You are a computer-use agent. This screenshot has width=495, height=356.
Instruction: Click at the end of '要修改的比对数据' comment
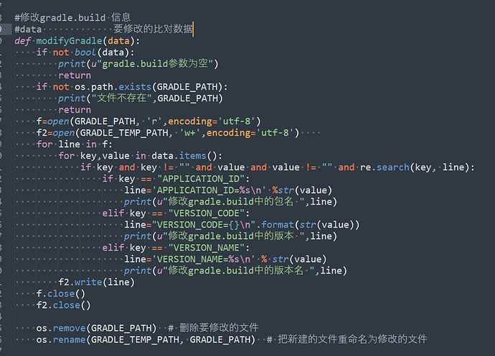click(194, 29)
